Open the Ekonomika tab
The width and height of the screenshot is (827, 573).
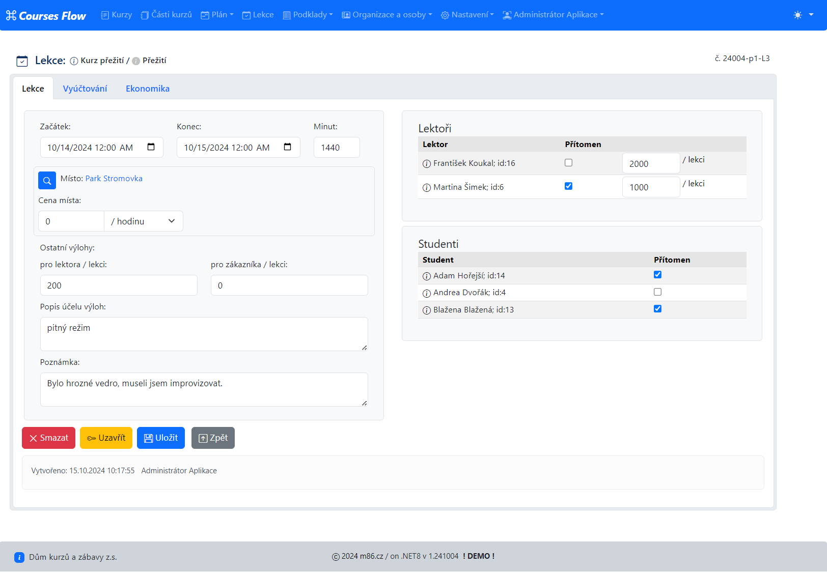click(x=148, y=89)
